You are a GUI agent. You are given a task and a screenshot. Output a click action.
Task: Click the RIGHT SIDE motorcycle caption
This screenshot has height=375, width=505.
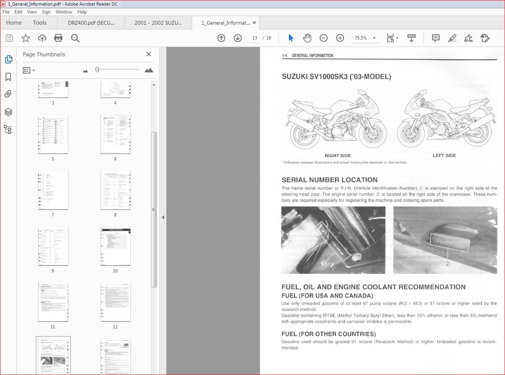click(338, 156)
